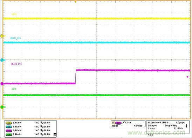Open the trigger mode showing Normal

click(138, 126)
